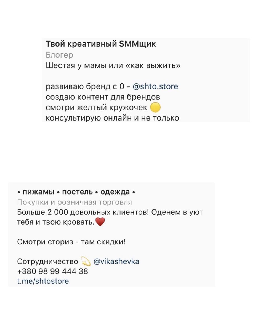Click the line создаю контент для брендов
The width and height of the screenshot is (258, 317).
click(x=103, y=97)
